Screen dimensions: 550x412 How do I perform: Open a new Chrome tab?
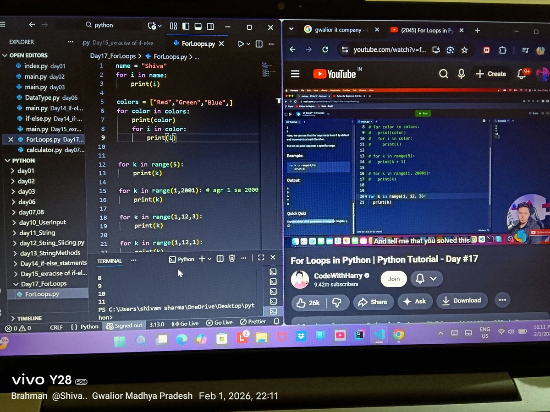click(477, 30)
